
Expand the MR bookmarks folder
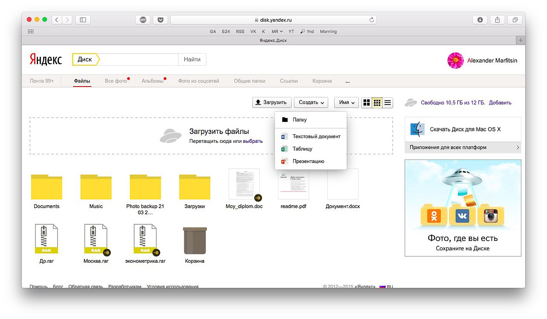coord(277,32)
